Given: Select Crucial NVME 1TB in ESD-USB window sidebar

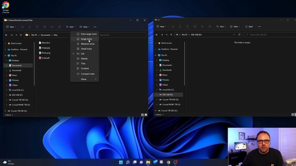Looking at the screenshot, I should coord(170,105).
